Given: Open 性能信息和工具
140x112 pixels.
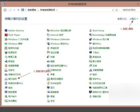Looking at the screenshot, I should click(x=98, y=88).
